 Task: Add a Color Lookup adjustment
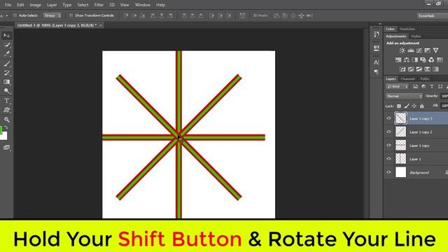pos(440,60)
